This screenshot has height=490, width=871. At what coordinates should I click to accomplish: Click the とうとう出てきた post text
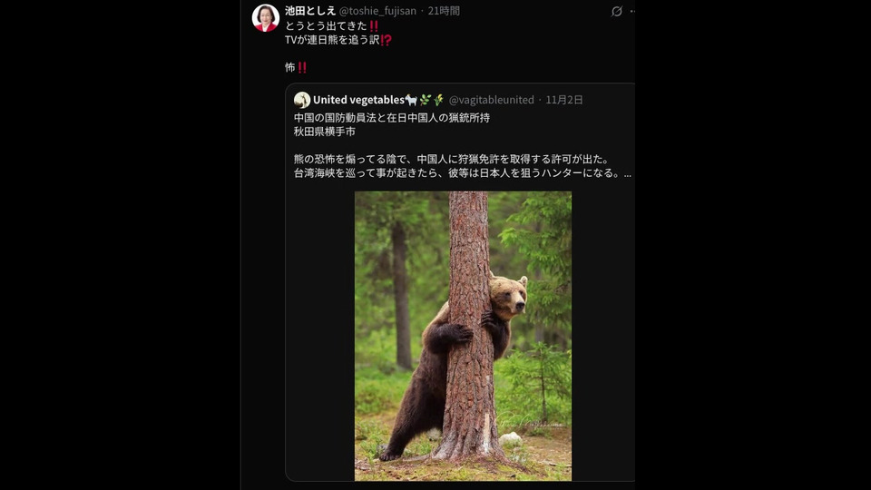(326, 26)
